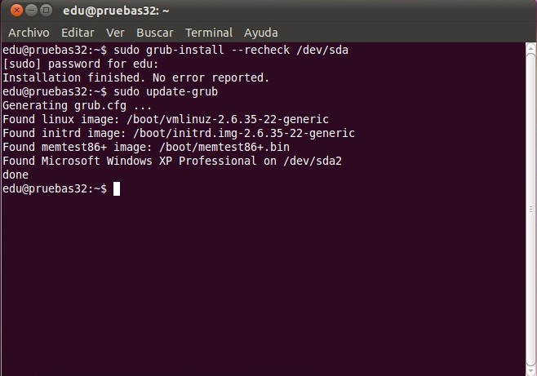Click the Found Microsoft Windows XP line
This screenshot has height=376, width=537.
pos(172,161)
